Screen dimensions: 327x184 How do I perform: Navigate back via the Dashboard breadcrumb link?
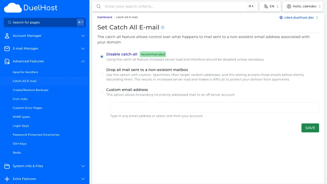[x=104, y=17]
